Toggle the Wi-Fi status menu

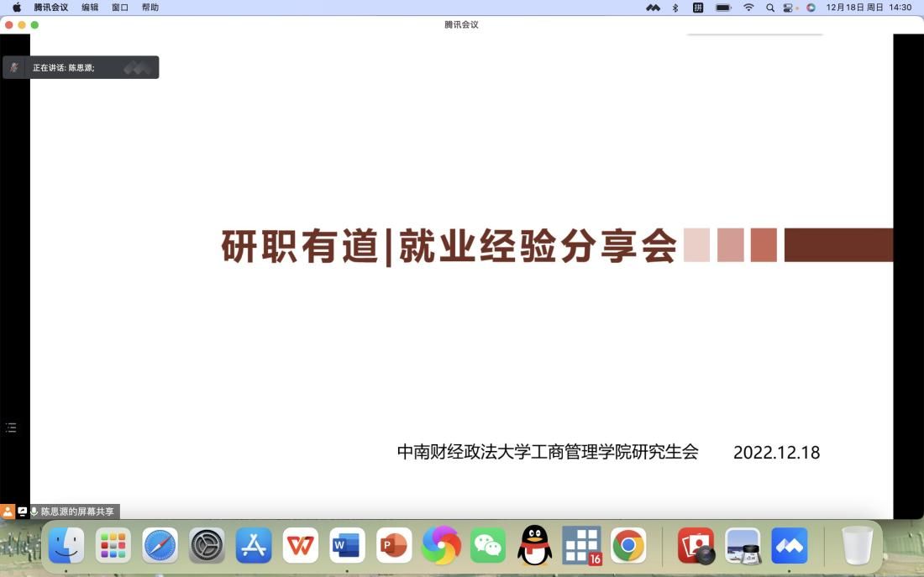[748, 8]
